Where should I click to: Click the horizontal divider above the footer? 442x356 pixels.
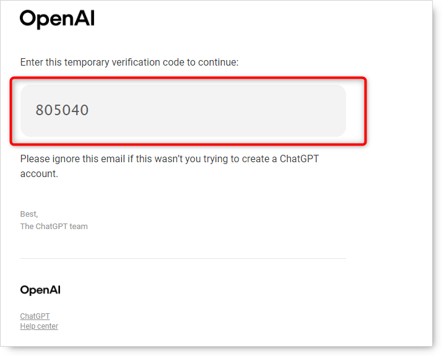[183, 258]
